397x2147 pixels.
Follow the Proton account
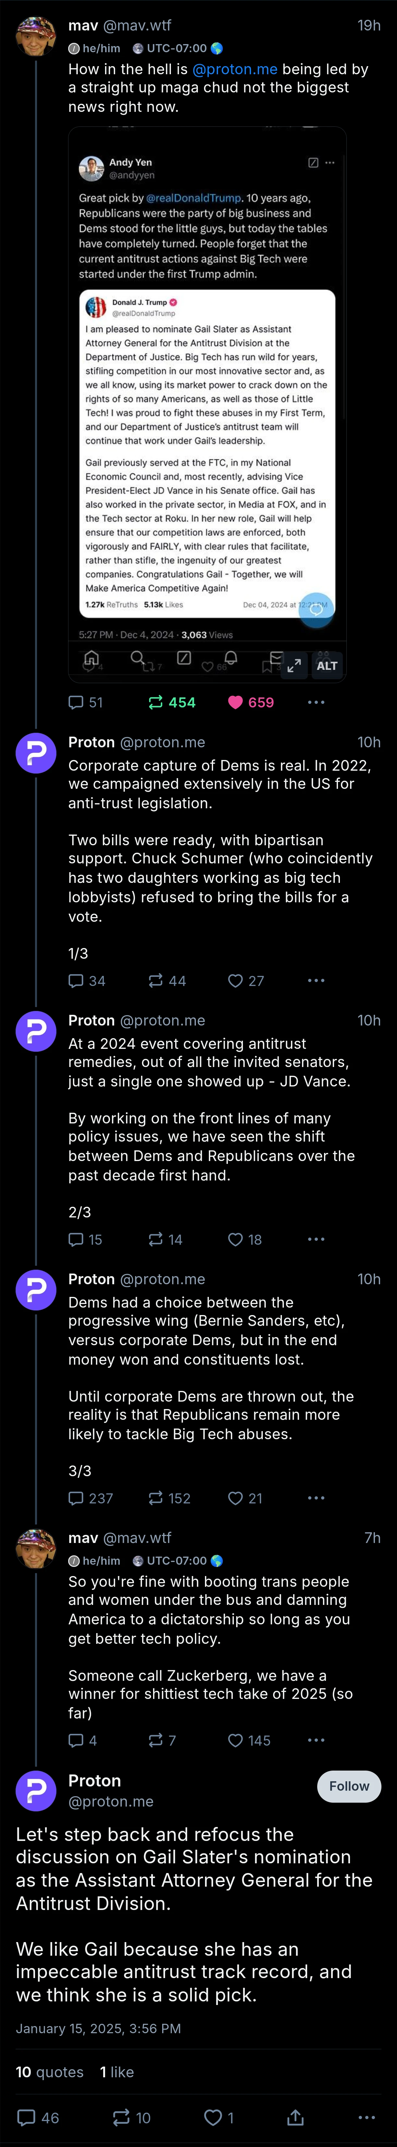[x=349, y=1786]
